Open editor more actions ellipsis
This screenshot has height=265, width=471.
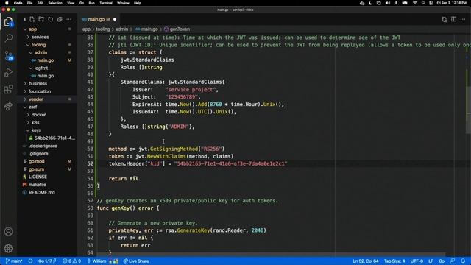pos(463,19)
